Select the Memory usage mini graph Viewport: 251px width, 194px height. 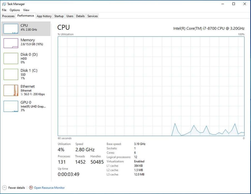click(11, 43)
